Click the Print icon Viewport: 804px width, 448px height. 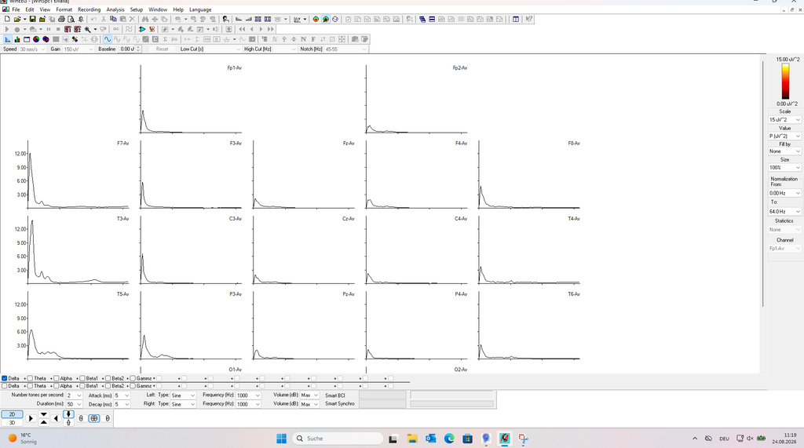[x=61, y=19]
